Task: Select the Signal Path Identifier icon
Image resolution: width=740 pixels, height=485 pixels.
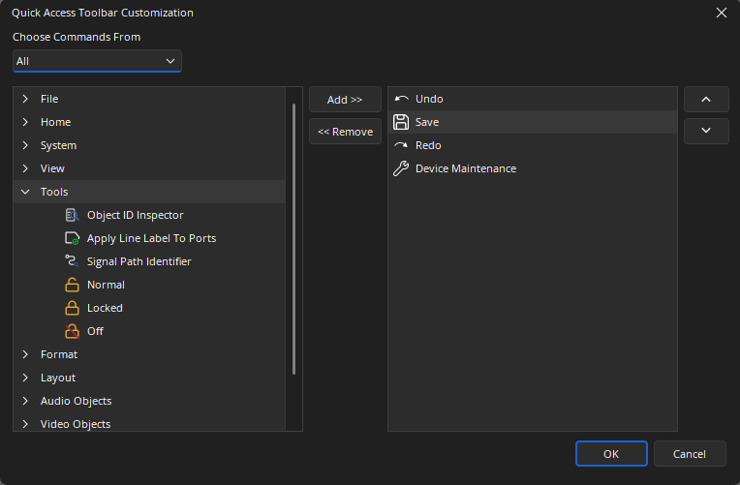Action: pyautogui.click(x=71, y=261)
